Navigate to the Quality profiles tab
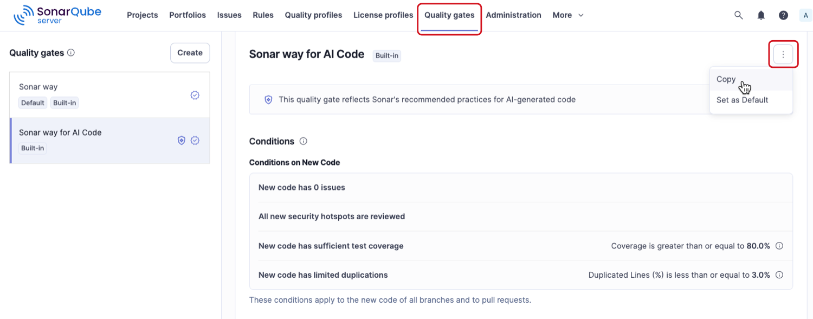The width and height of the screenshot is (813, 319). coord(313,15)
